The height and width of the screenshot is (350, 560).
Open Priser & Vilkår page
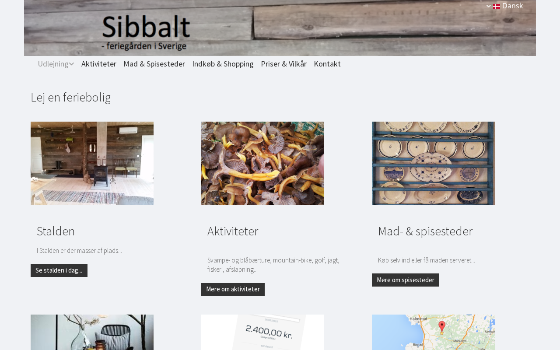(284, 64)
